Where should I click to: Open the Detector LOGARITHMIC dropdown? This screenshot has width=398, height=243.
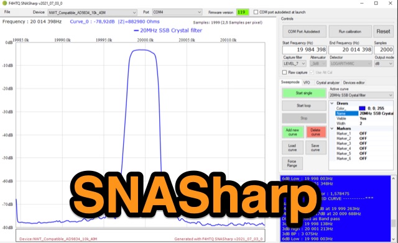pyautogui.click(x=351, y=63)
